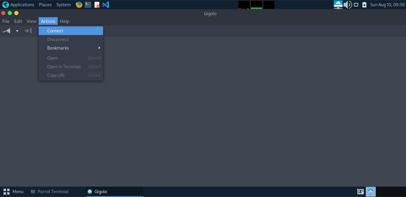Open the File menu

(6, 21)
